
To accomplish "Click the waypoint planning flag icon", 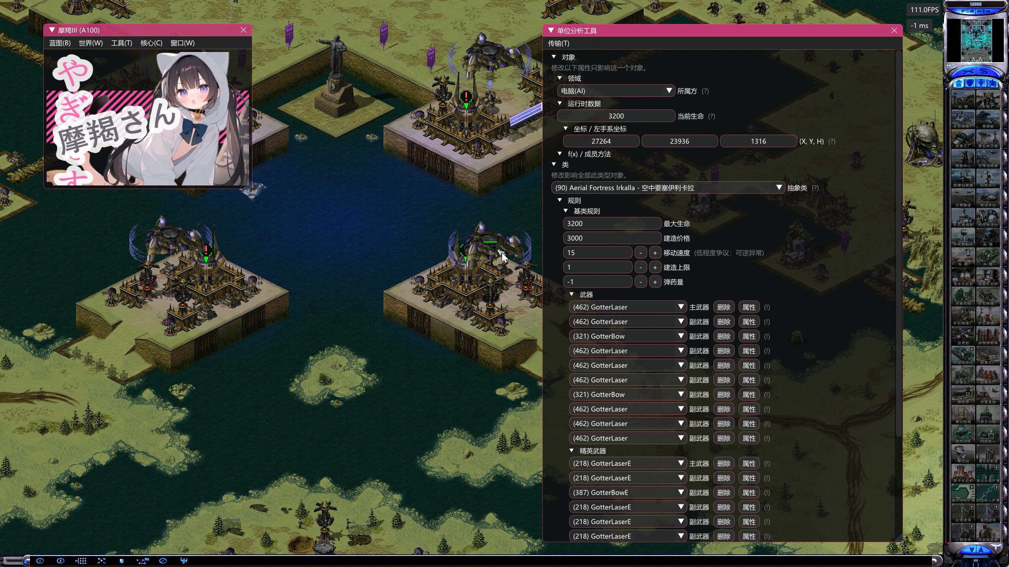I will coord(143,561).
